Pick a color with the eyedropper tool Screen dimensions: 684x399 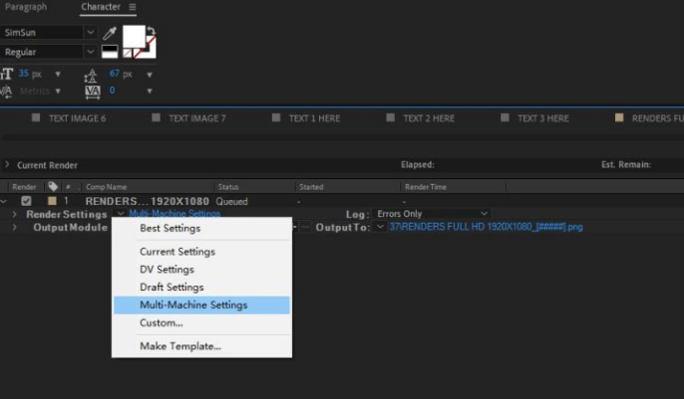(107, 34)
